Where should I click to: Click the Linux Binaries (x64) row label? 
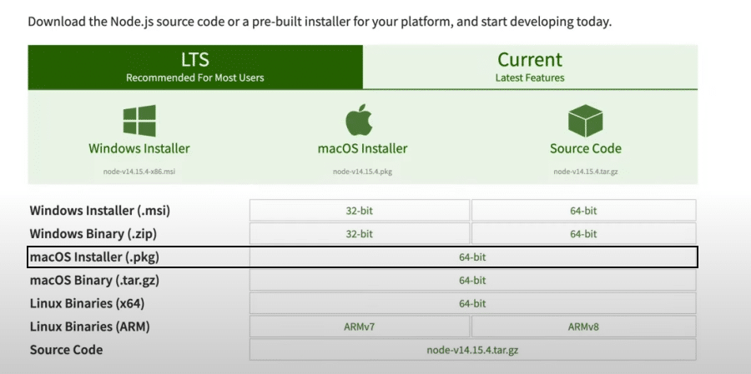coord(87,303)
